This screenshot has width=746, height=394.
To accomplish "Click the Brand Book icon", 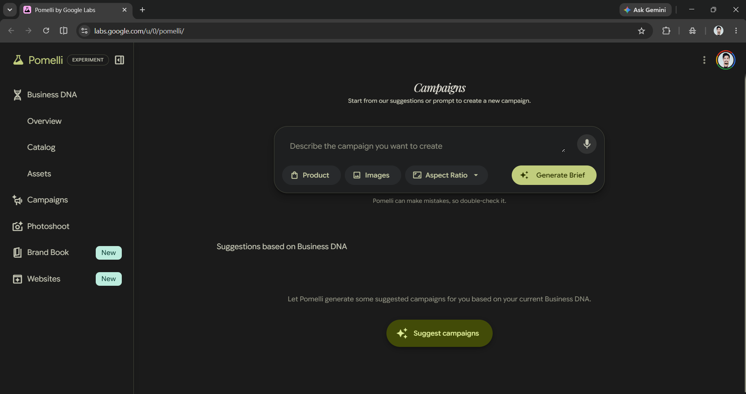I will [18, 252].
